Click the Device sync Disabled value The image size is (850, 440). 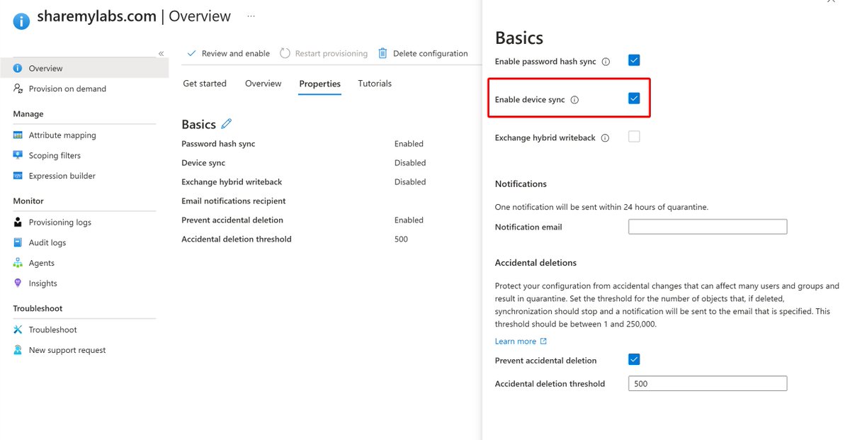(x=410, y=163)
